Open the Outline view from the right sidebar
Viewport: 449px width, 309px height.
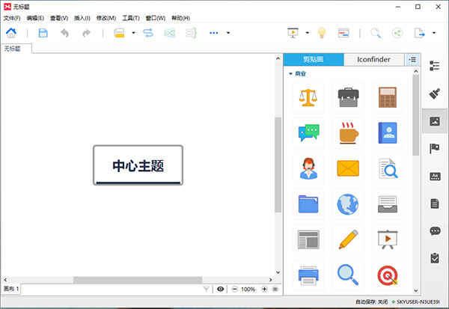pos(434,66)
